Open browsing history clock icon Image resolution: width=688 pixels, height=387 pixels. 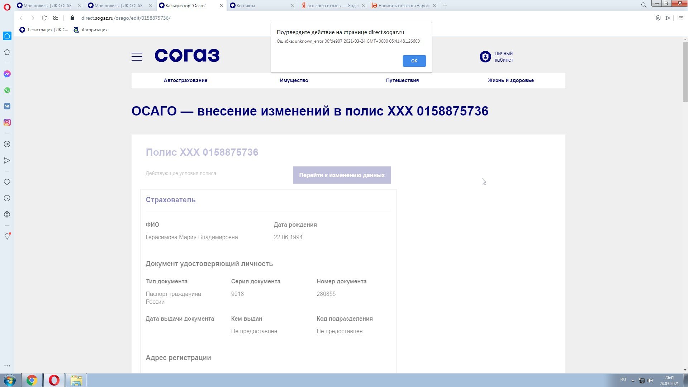7,198
